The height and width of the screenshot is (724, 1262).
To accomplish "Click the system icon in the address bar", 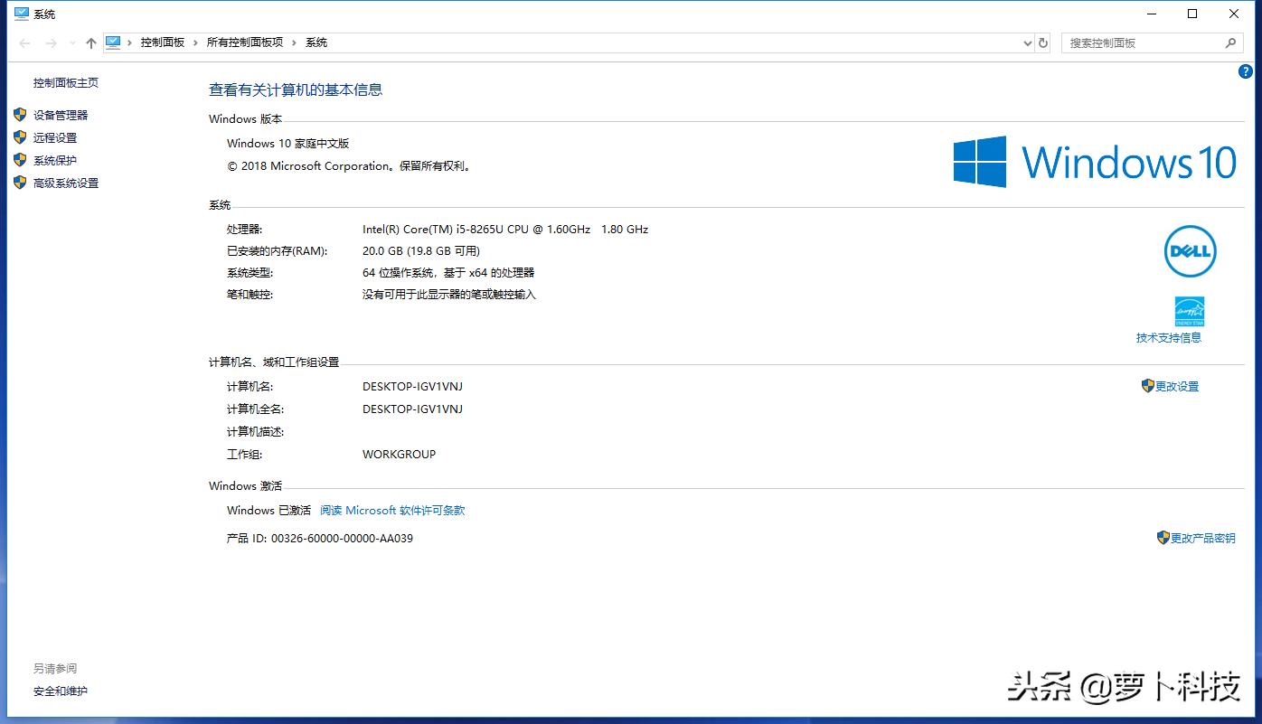I will 113,42.
